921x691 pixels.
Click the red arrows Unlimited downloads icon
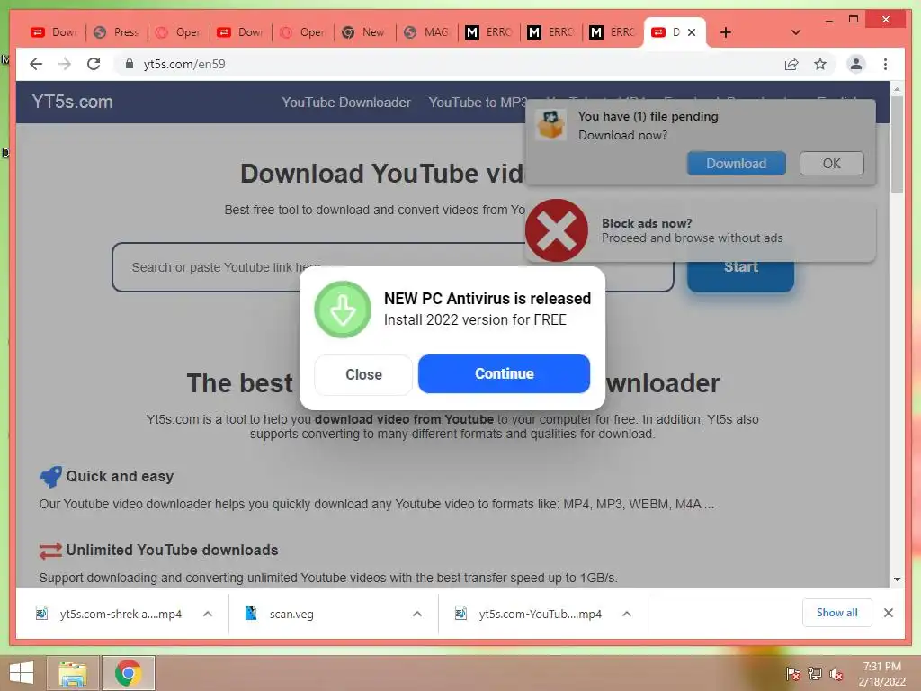[50, 551]
